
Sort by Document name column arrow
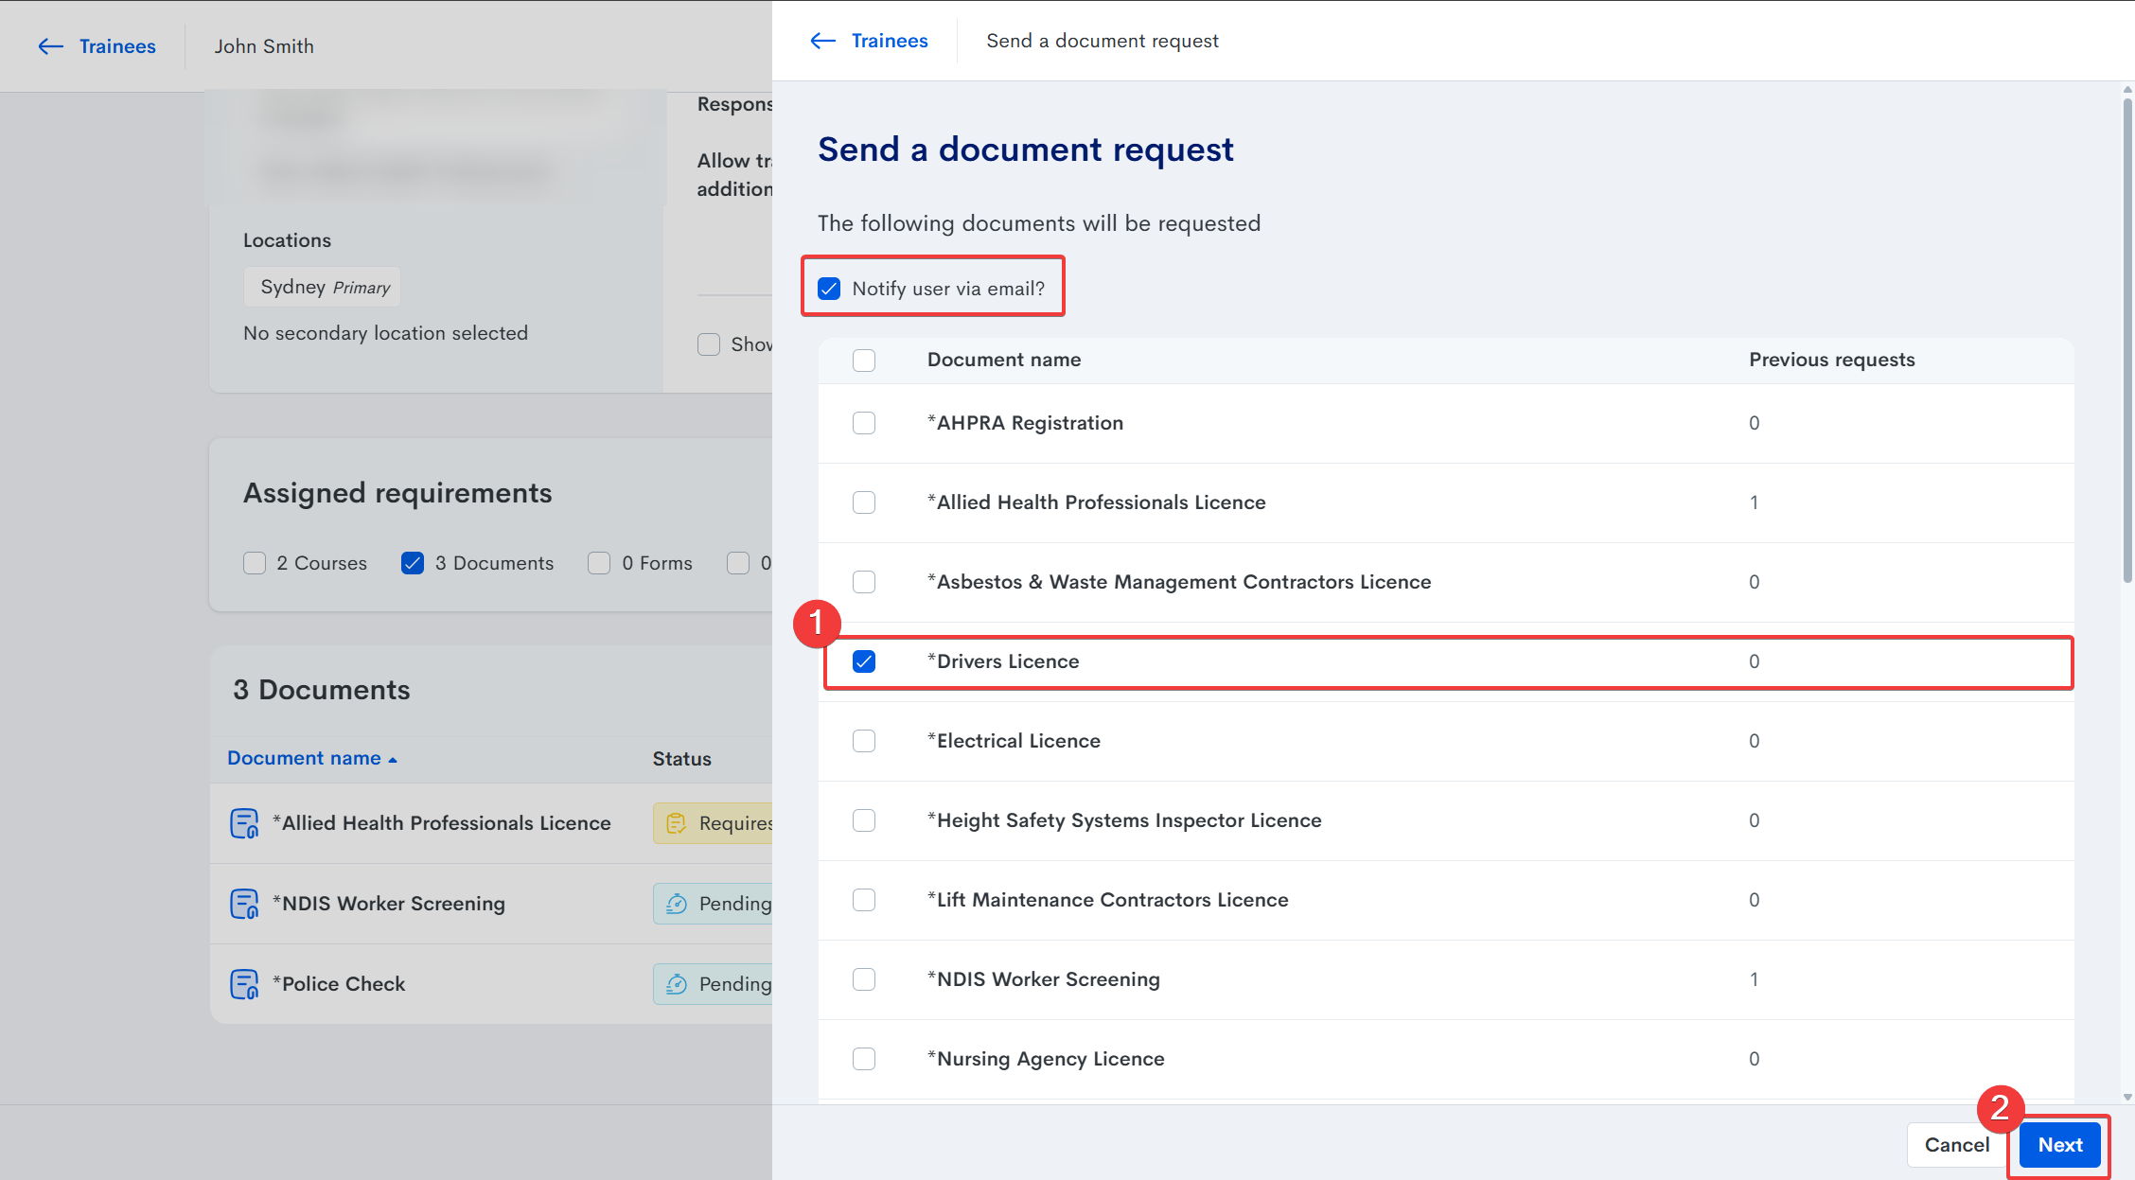(393, 760)
